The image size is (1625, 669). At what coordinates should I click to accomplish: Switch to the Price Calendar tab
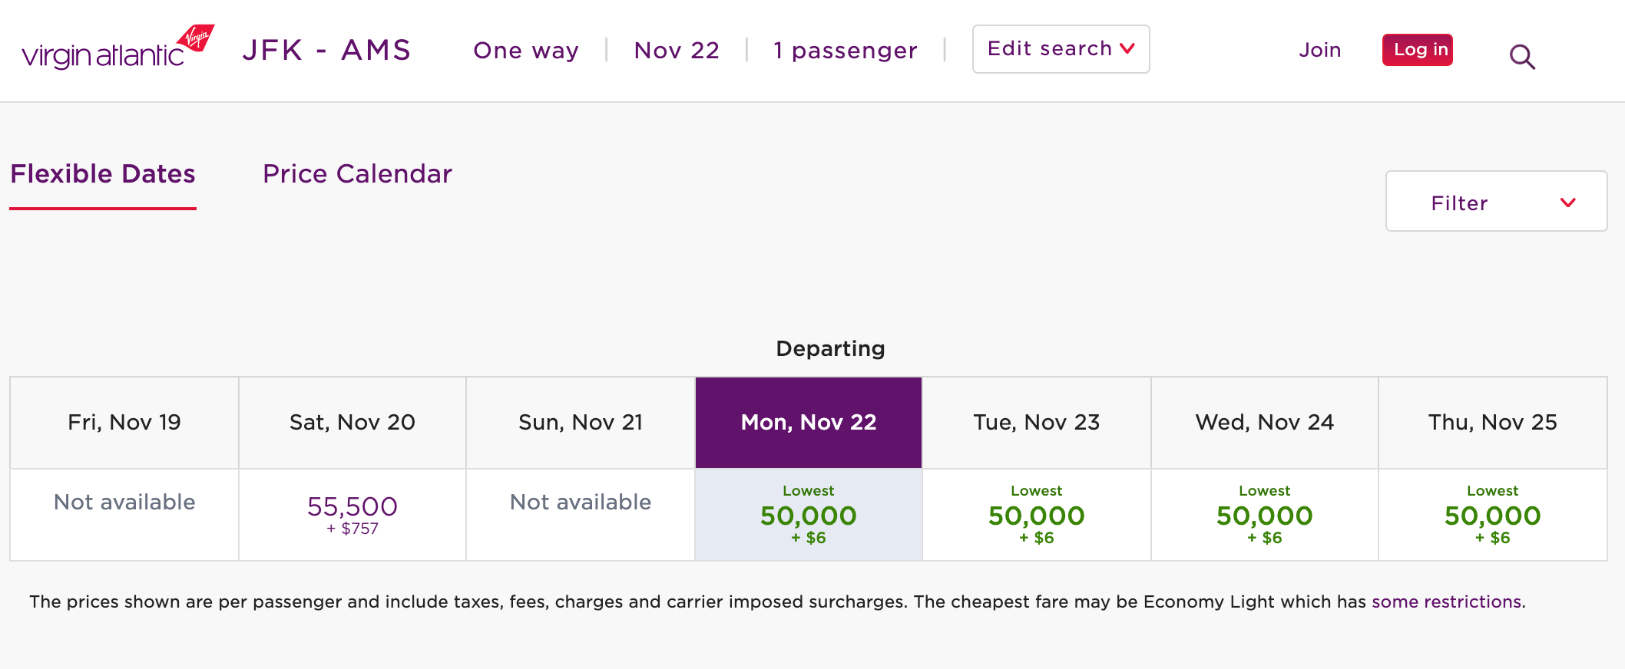click(357, 174)
